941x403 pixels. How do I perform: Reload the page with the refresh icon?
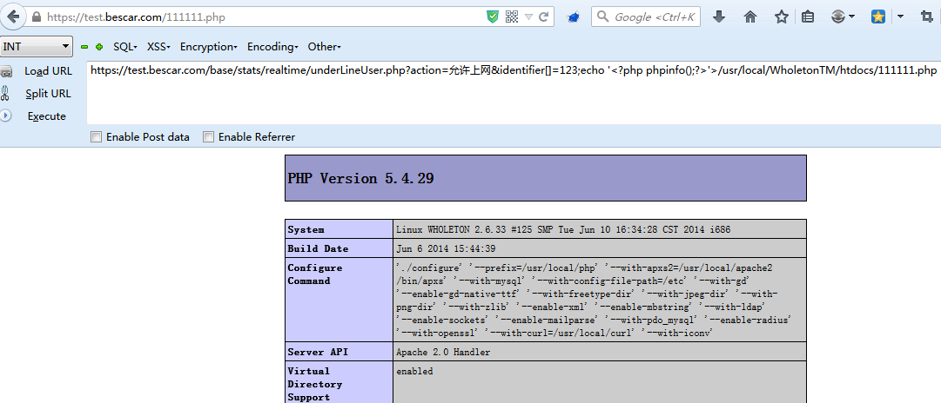tap(544, 17)
